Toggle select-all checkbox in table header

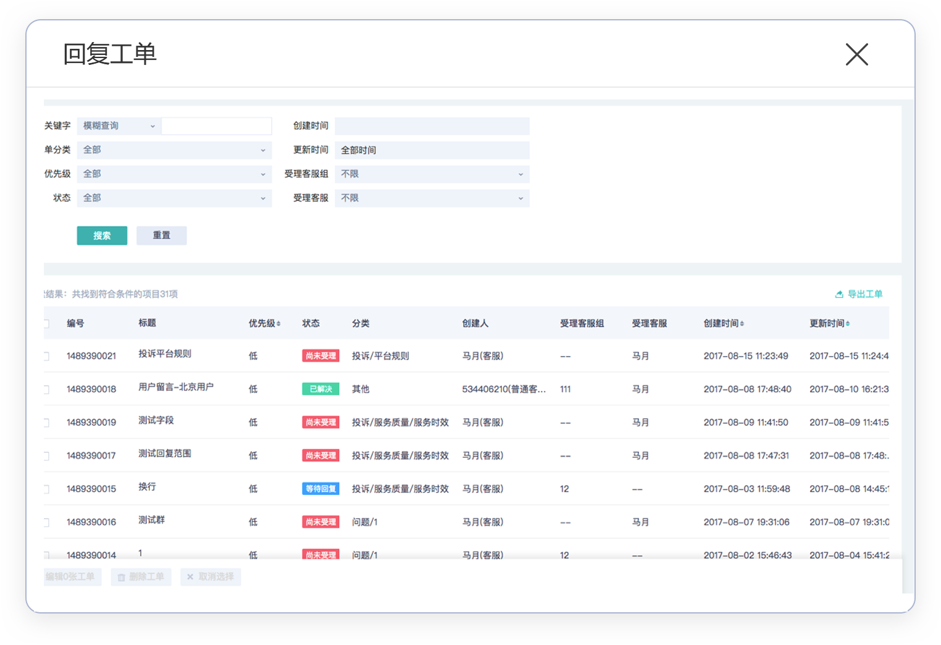pos(46,324)
